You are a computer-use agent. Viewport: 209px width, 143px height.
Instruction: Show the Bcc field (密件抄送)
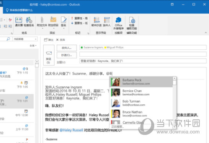click(x=96, y=21)
